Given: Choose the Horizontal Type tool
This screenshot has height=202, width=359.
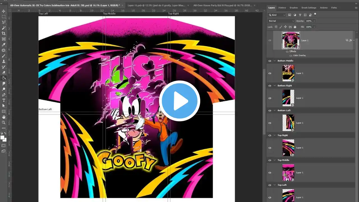Looking at the screenshot, I should tap(4, 100).
